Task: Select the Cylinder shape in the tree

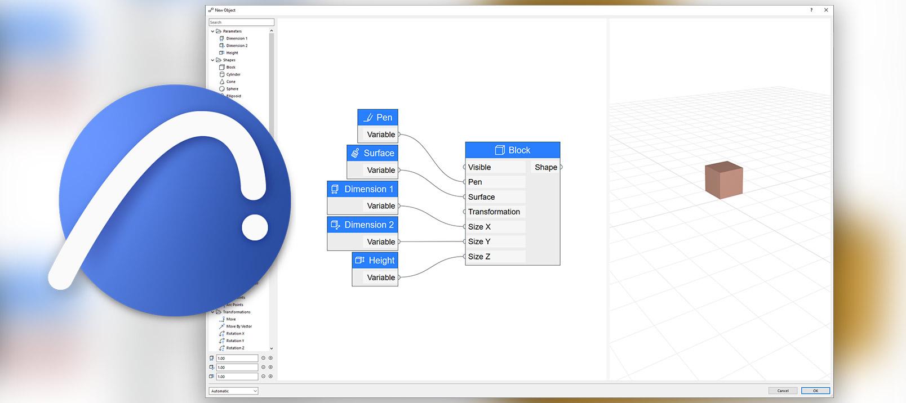Action: point(230,74)
